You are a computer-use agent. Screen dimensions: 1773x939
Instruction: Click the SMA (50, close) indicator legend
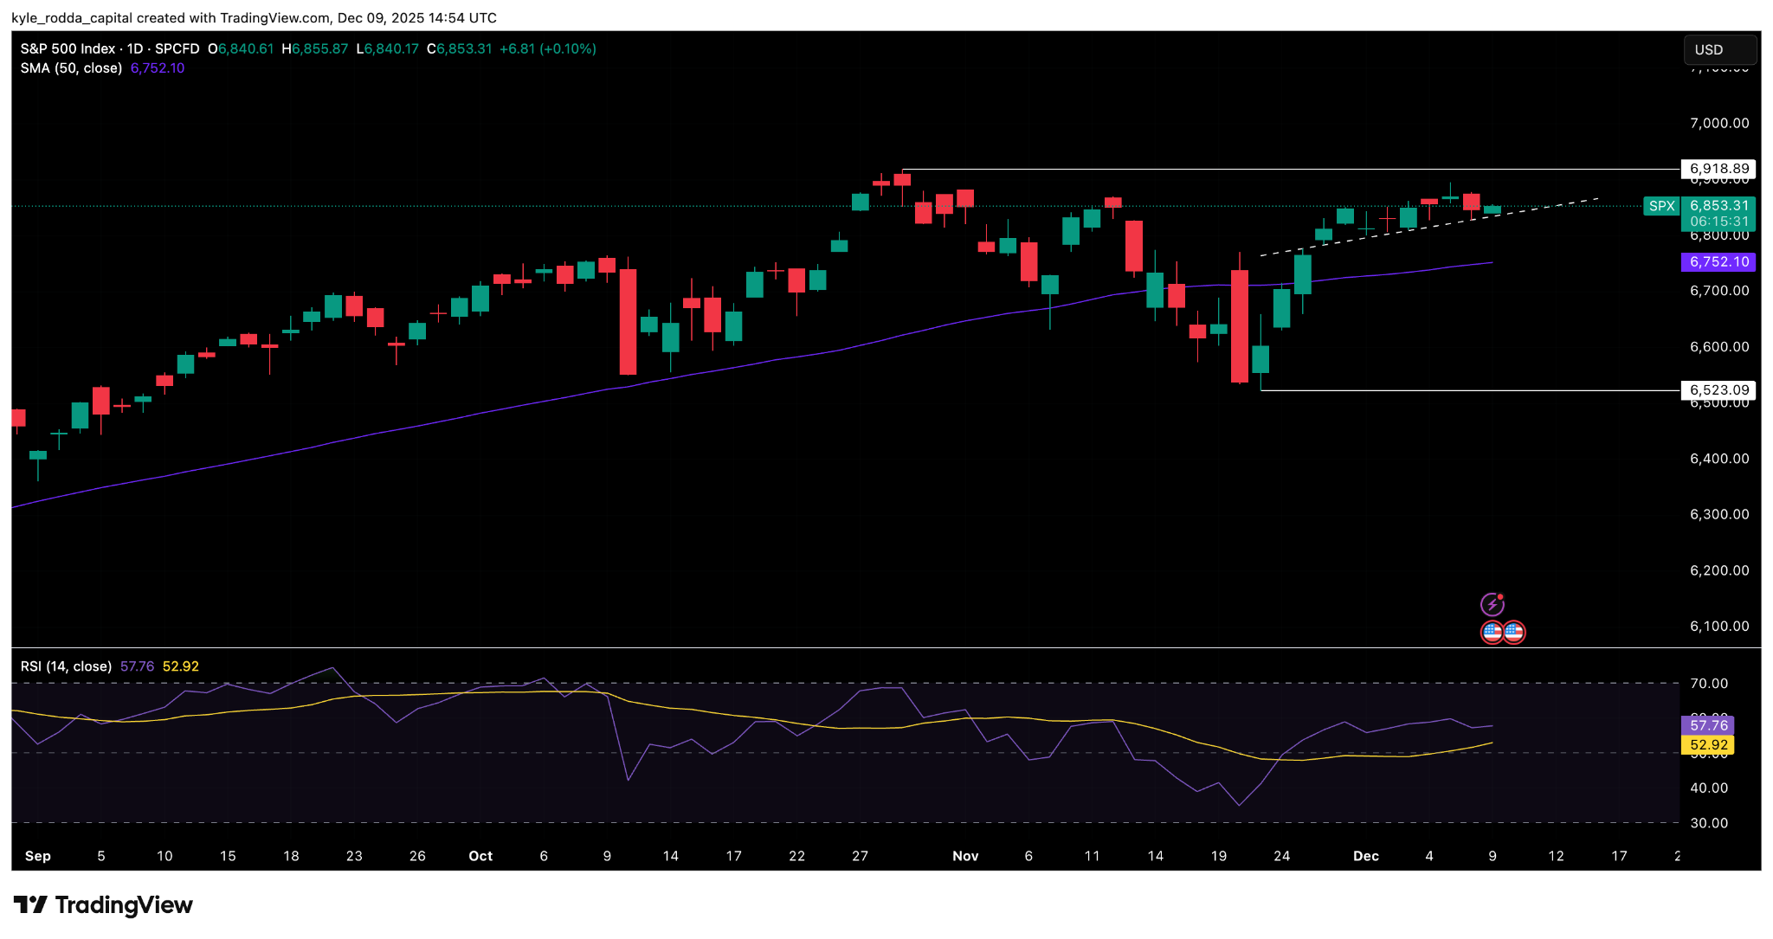(71, 68)
